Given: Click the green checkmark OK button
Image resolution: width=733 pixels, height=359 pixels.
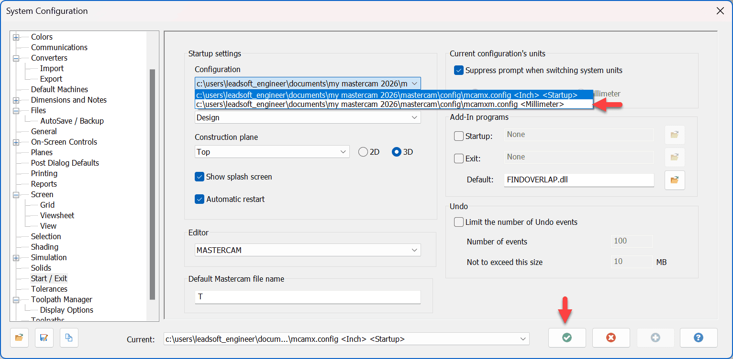Looking at the screenshot, I should pos(567,338).
